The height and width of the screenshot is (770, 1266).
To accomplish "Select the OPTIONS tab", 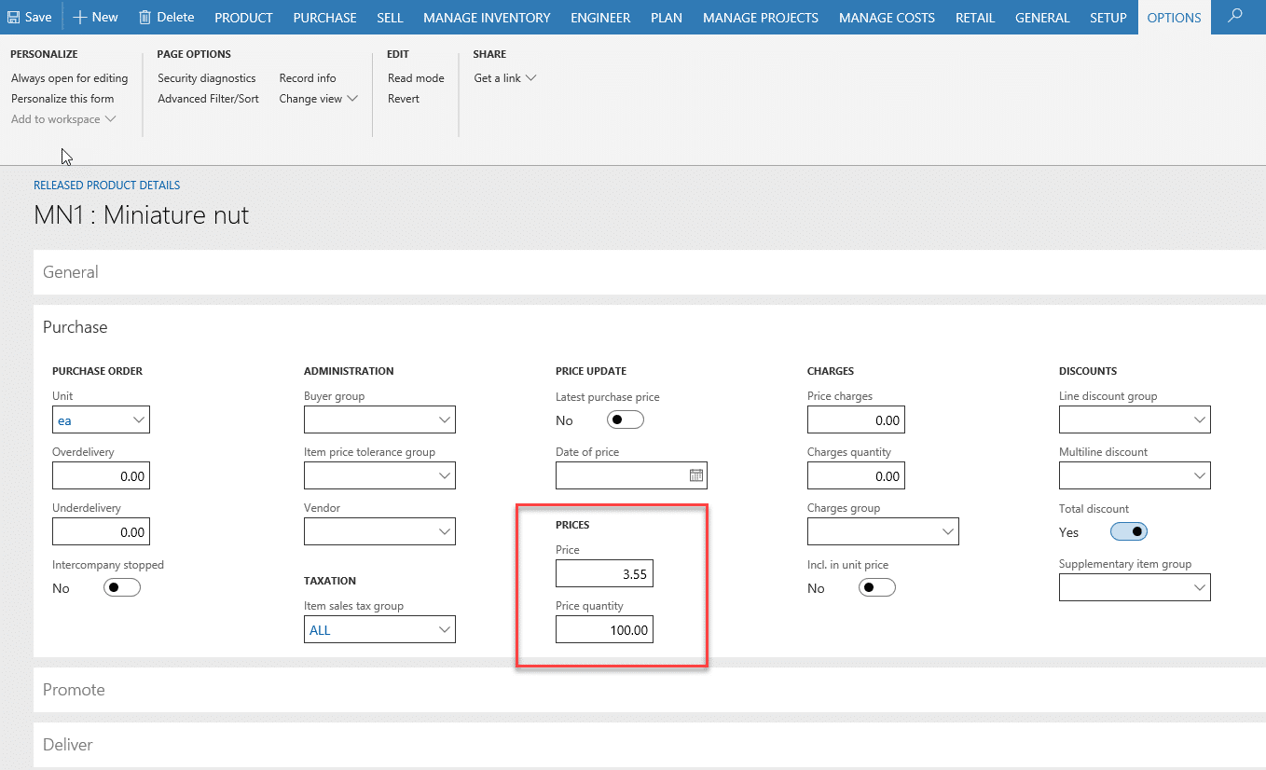I will pyautogui.click(x=1175, y=18).
